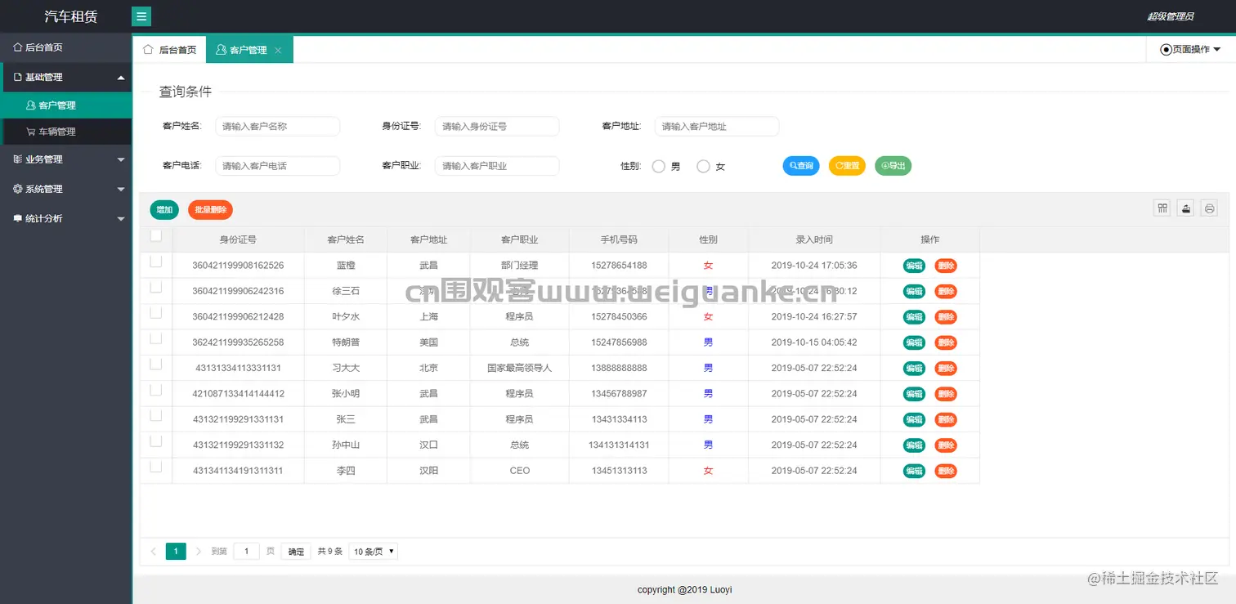Check the select-all header checkbox

coord(155,236)
